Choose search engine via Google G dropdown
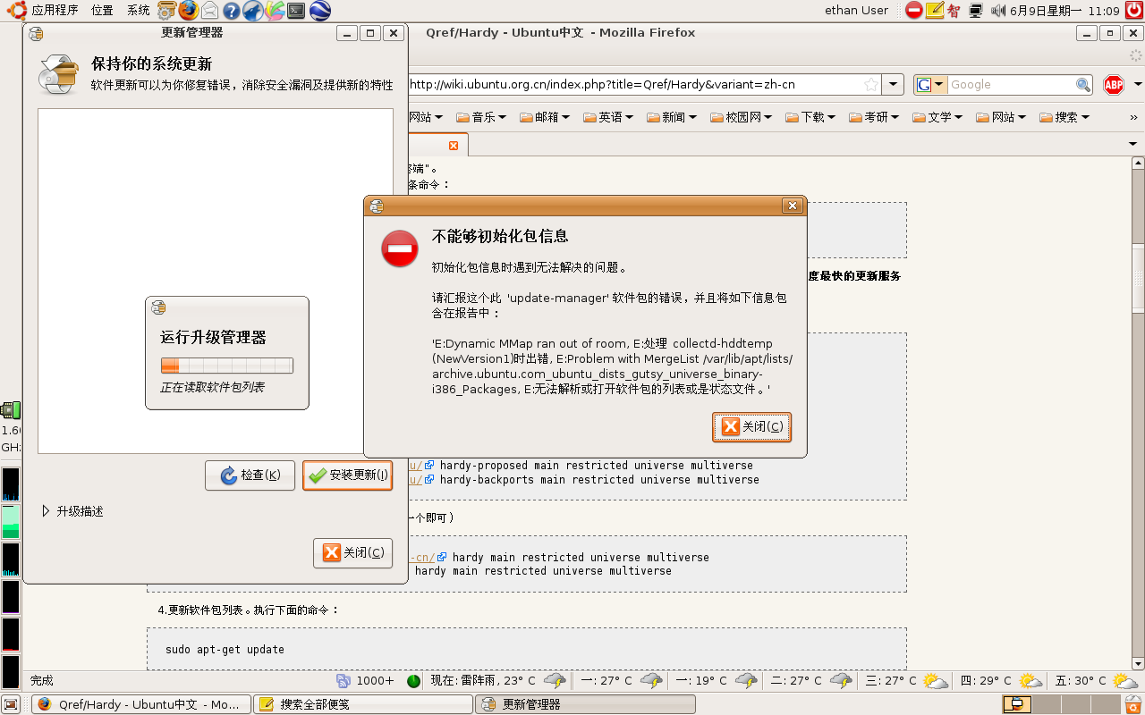This screenshot has height=715, width=1145. [930, 85]
